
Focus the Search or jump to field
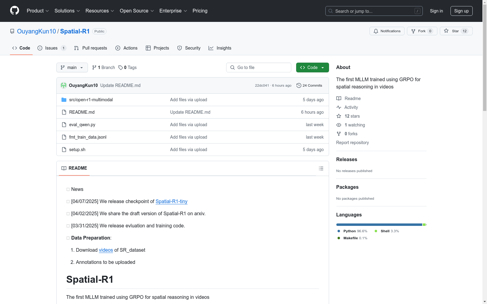pos(374,11)
